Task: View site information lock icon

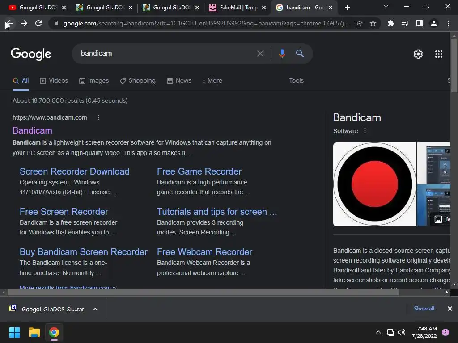Action: click(56, 23)
